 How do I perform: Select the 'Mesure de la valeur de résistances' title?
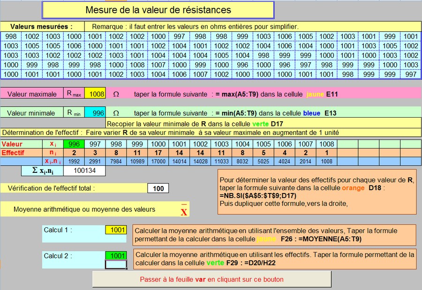pyautogui.click(x=158, y=10)
